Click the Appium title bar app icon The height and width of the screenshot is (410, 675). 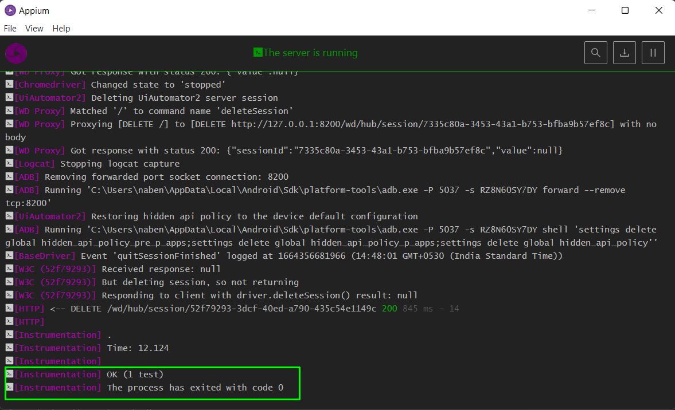10,10
